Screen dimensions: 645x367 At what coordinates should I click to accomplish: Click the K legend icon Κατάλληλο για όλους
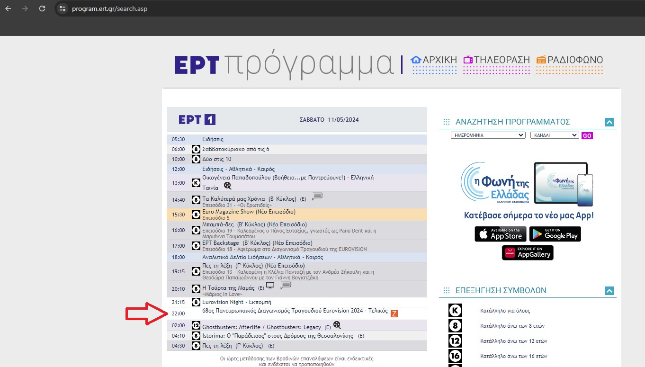[455, 311]
